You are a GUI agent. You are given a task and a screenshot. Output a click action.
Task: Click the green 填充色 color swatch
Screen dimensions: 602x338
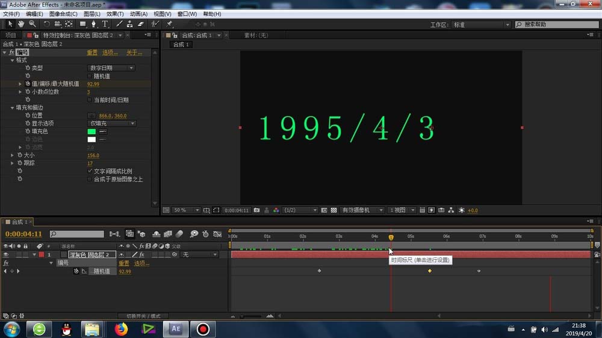[92, 131]
